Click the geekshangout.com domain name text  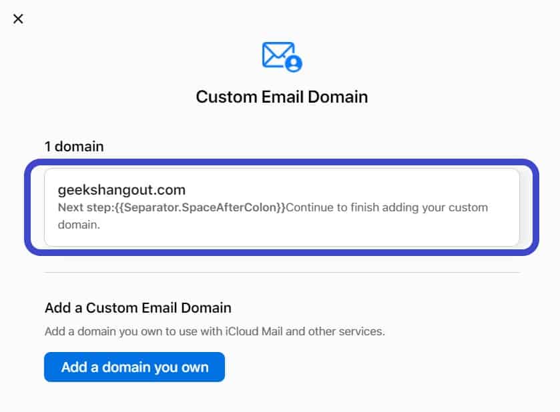click(x=121, y=190)
